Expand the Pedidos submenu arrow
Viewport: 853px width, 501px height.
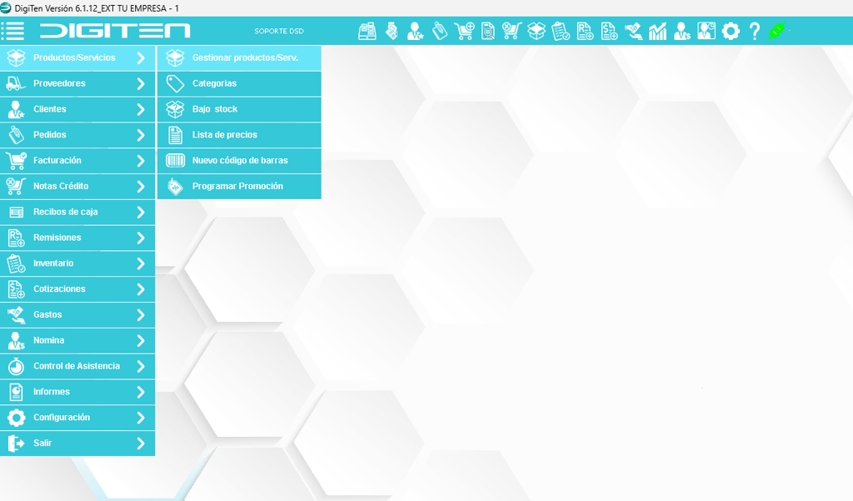(x=141, y=134)
